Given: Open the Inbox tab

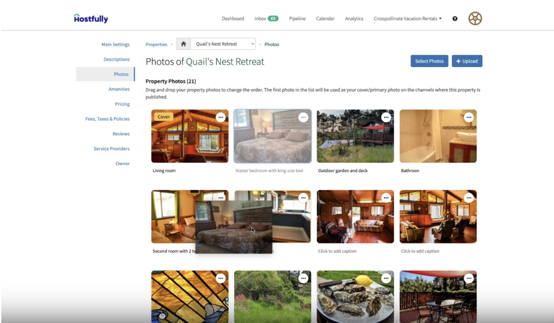Looking at the screenshot, I should click(266, 19).
